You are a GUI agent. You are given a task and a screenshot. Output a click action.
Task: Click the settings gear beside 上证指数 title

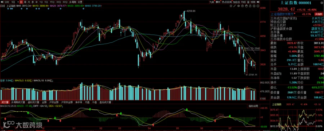click(x=231, y=6)
